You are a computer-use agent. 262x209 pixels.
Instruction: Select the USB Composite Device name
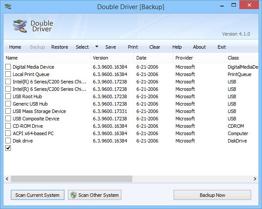click(x=36, y=119)
